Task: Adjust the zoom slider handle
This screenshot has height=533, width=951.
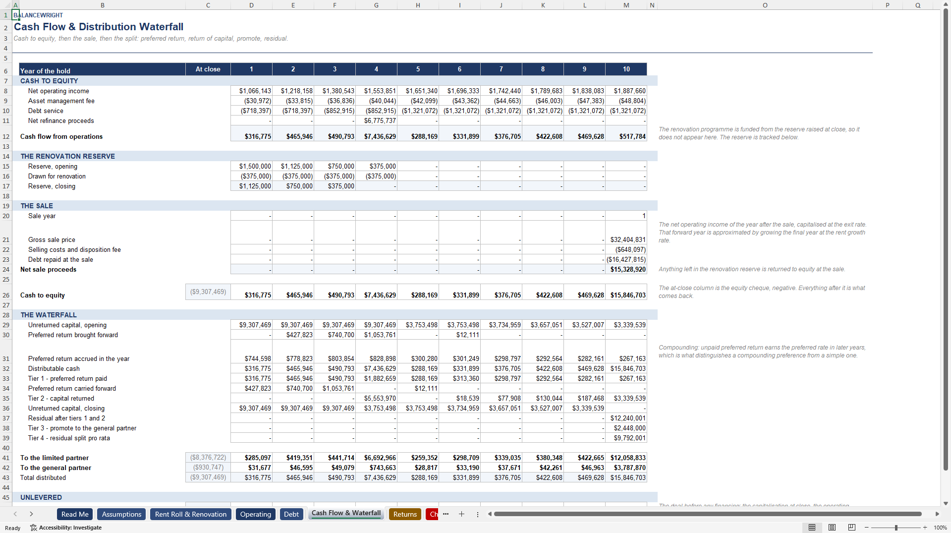Action: (896, 528)
